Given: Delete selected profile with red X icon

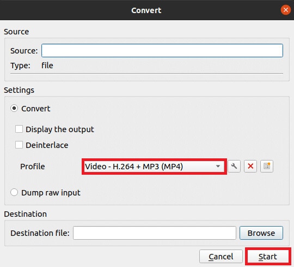Looking at the screenshot, I should tap(250, 166).
